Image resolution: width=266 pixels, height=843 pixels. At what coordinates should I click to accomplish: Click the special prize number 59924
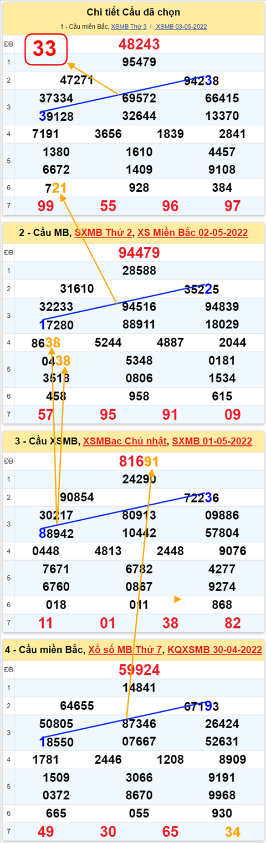click(139, 670)
